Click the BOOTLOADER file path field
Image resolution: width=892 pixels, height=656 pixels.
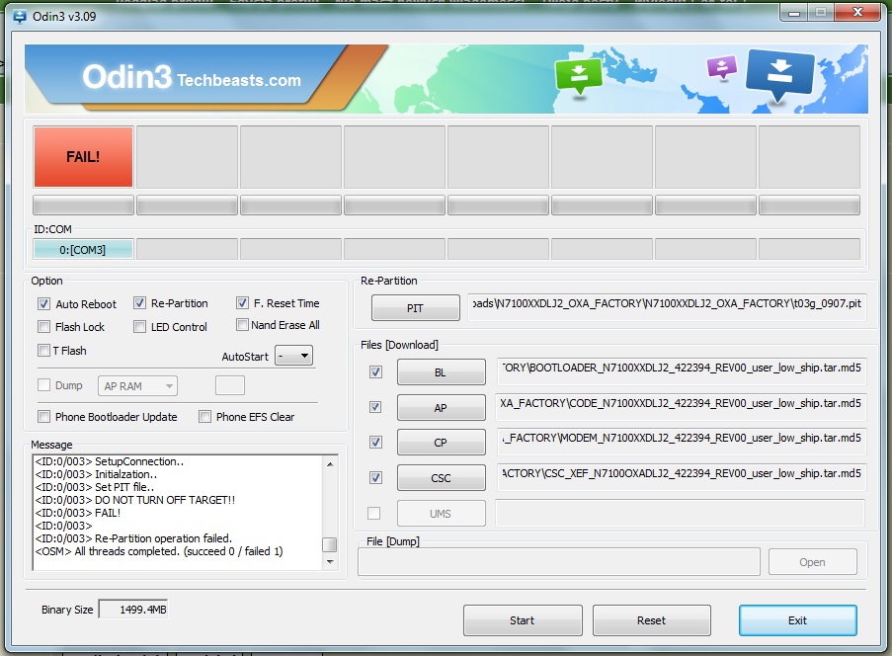681,371
